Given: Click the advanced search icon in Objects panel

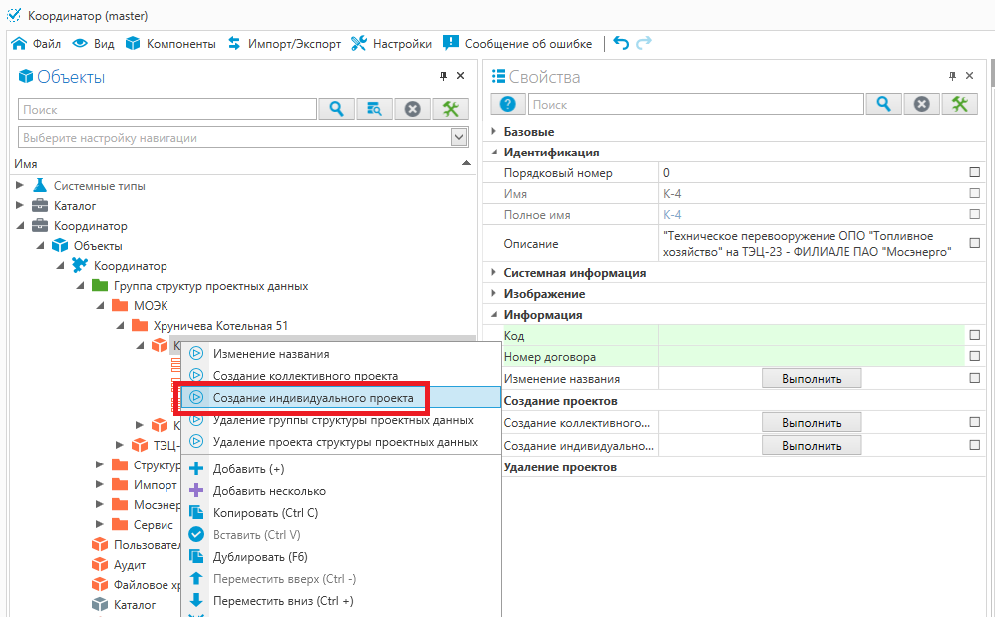Looking at the screenshot, I should coord(375,109).
